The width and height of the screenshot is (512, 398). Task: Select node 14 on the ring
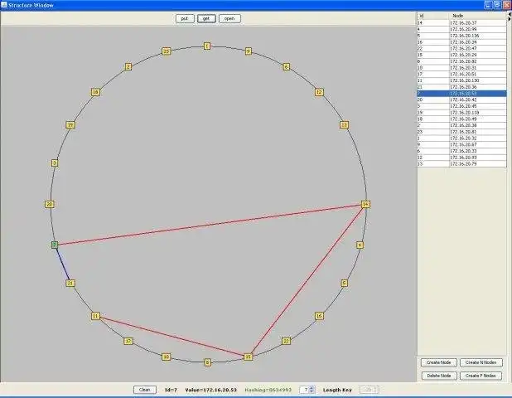coord(365,204)
